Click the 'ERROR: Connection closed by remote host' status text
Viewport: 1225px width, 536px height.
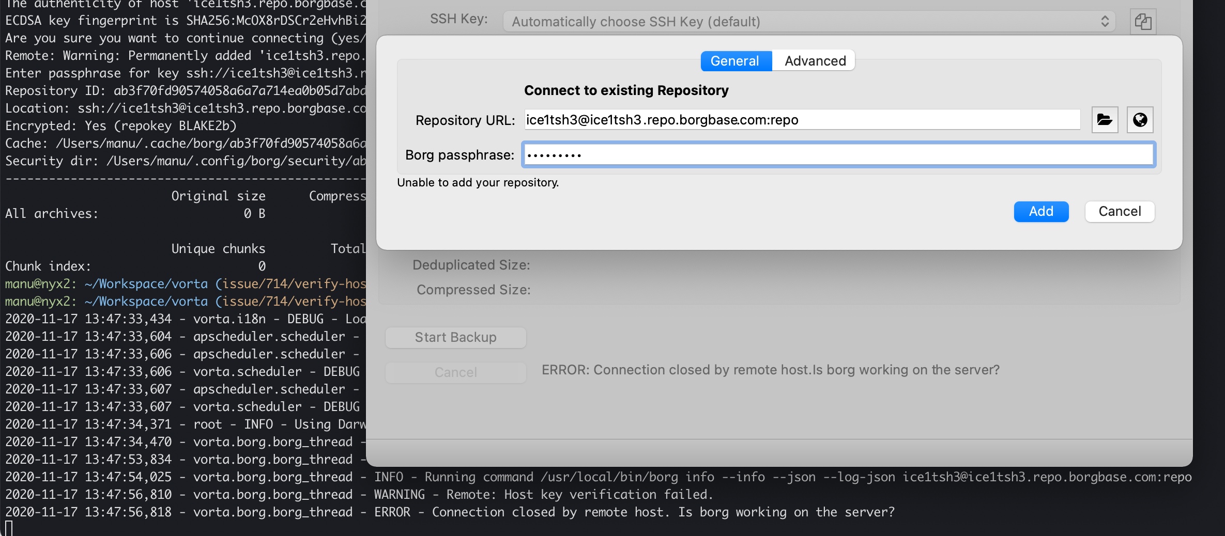click(771, 370)
